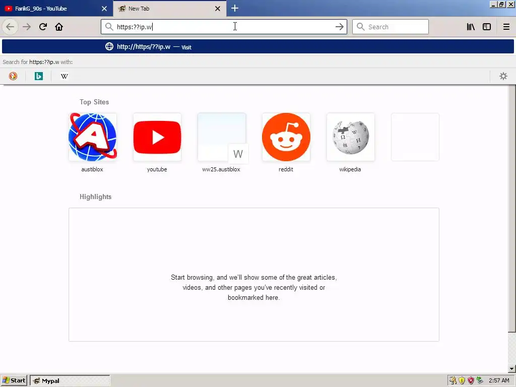Open the home page button
The width and height of the screenshot is (516, 387).
point(59,27)
